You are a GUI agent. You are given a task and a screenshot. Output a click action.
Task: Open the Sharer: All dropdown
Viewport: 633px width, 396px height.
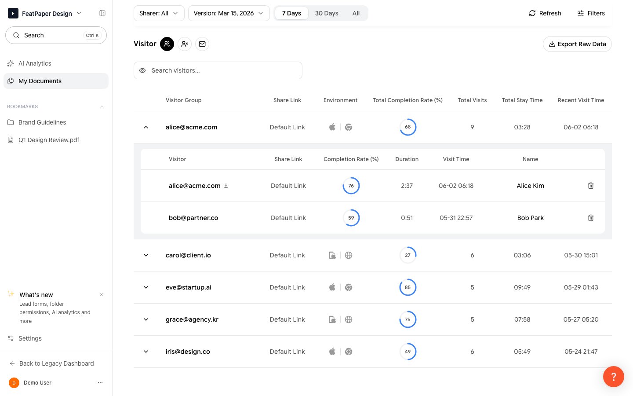click(159, 13)
